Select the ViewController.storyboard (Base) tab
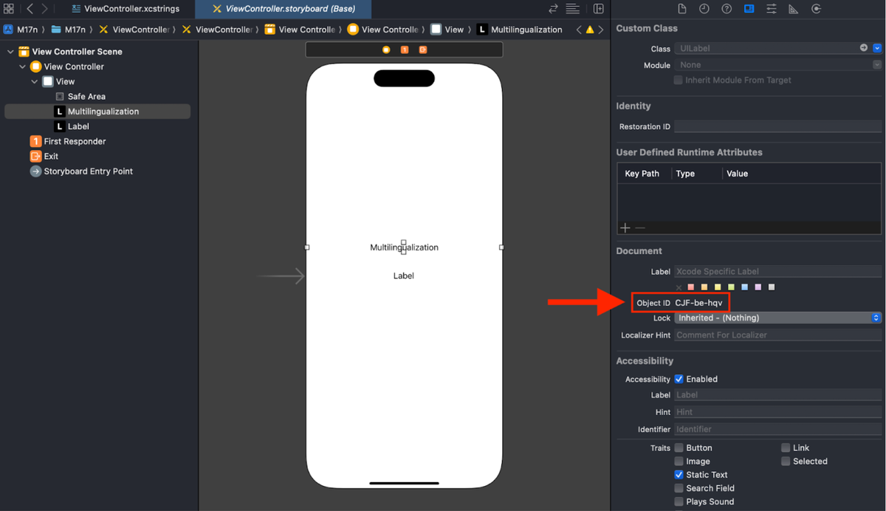 click(284, 9)
